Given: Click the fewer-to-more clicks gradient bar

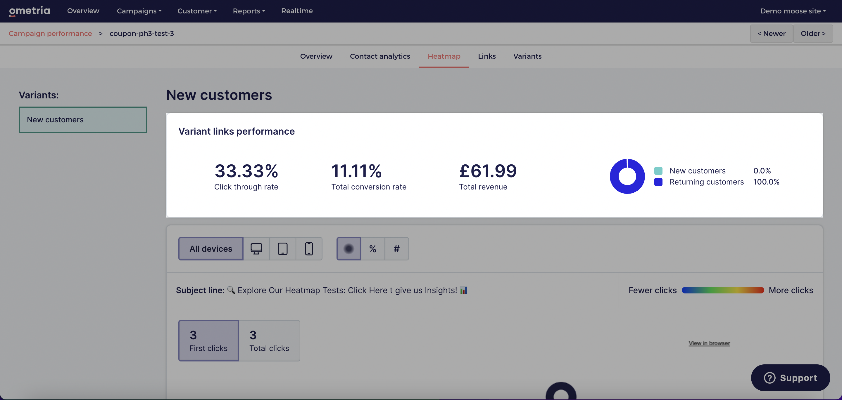Looking at the screenshot, I should [723, 290].
